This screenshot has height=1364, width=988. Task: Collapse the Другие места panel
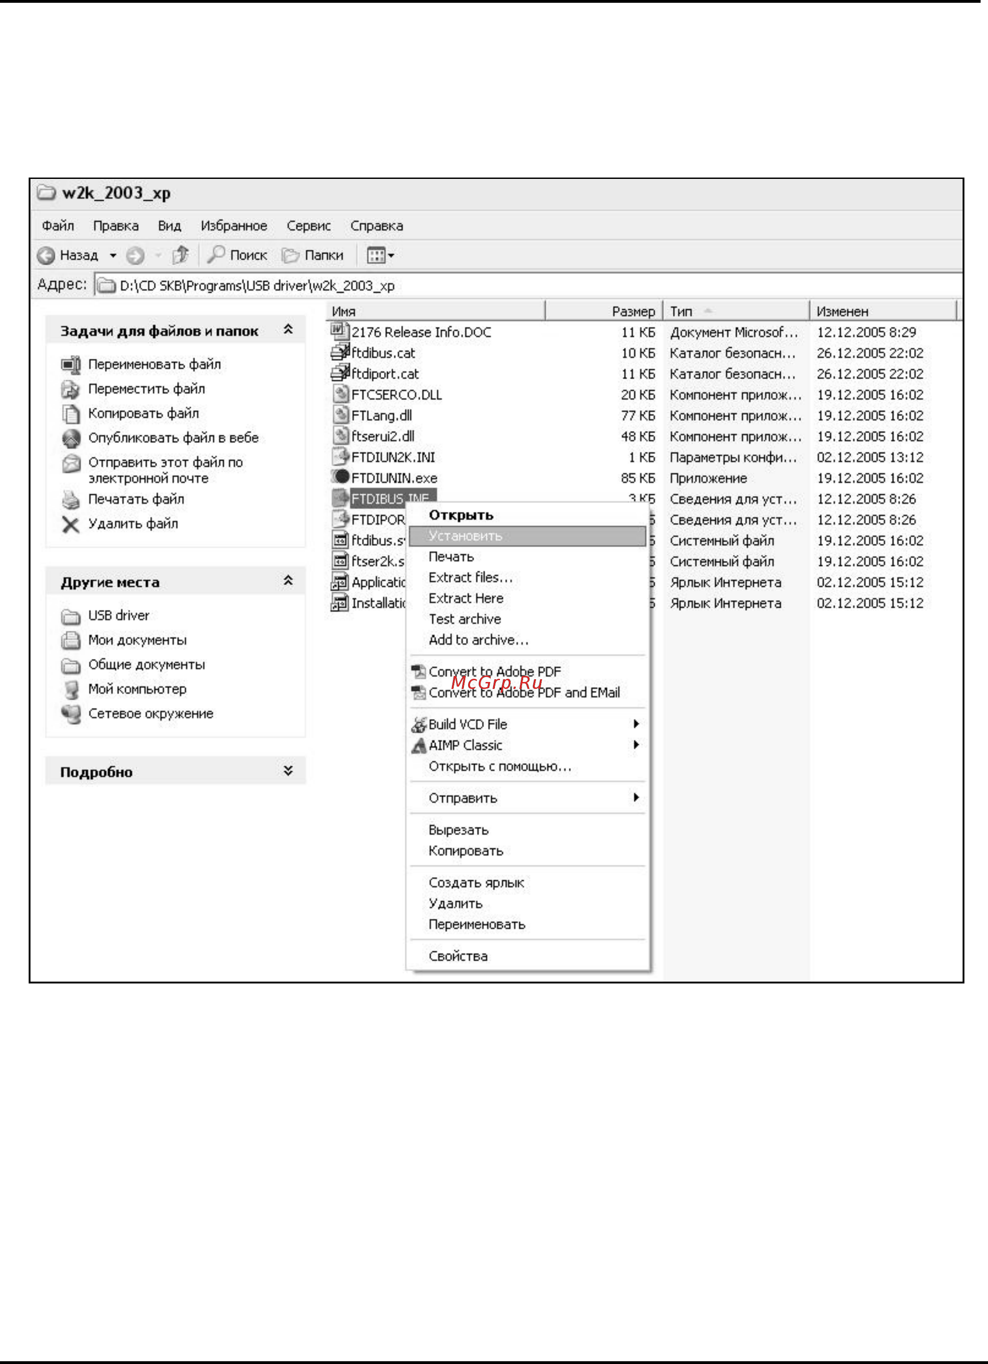click(x=288, y=581)
